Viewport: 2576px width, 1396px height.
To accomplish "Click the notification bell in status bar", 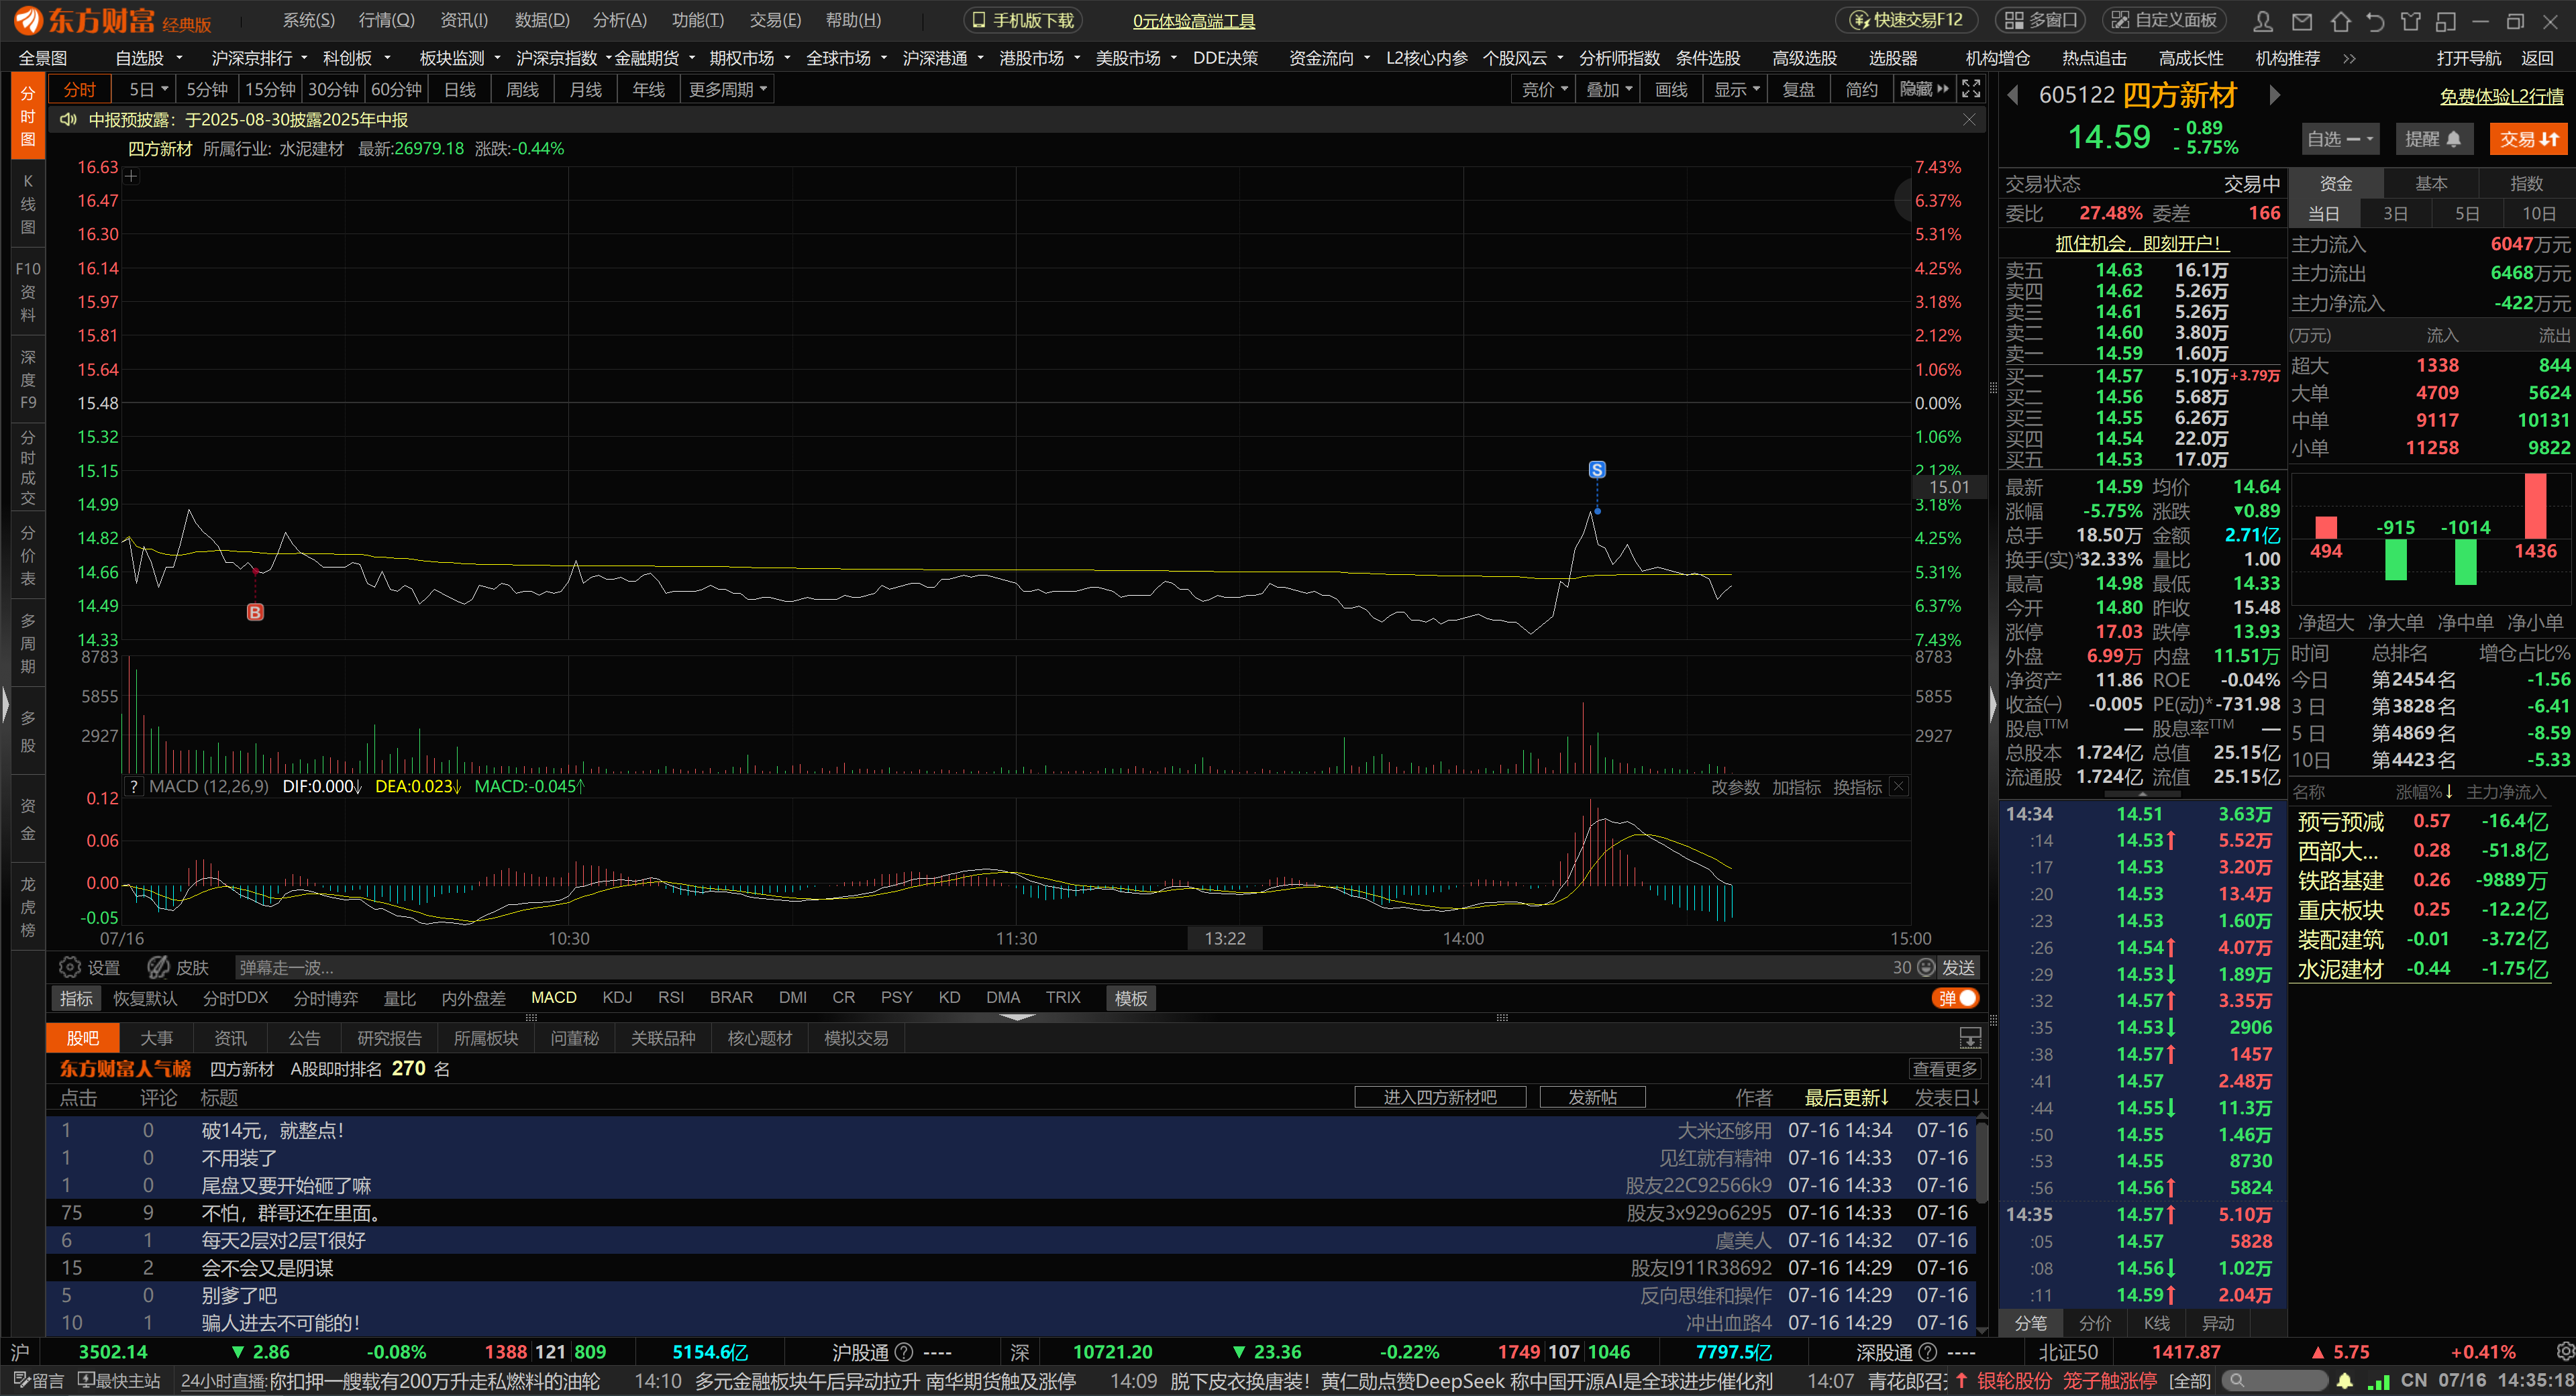I will click(2345, 1381).
